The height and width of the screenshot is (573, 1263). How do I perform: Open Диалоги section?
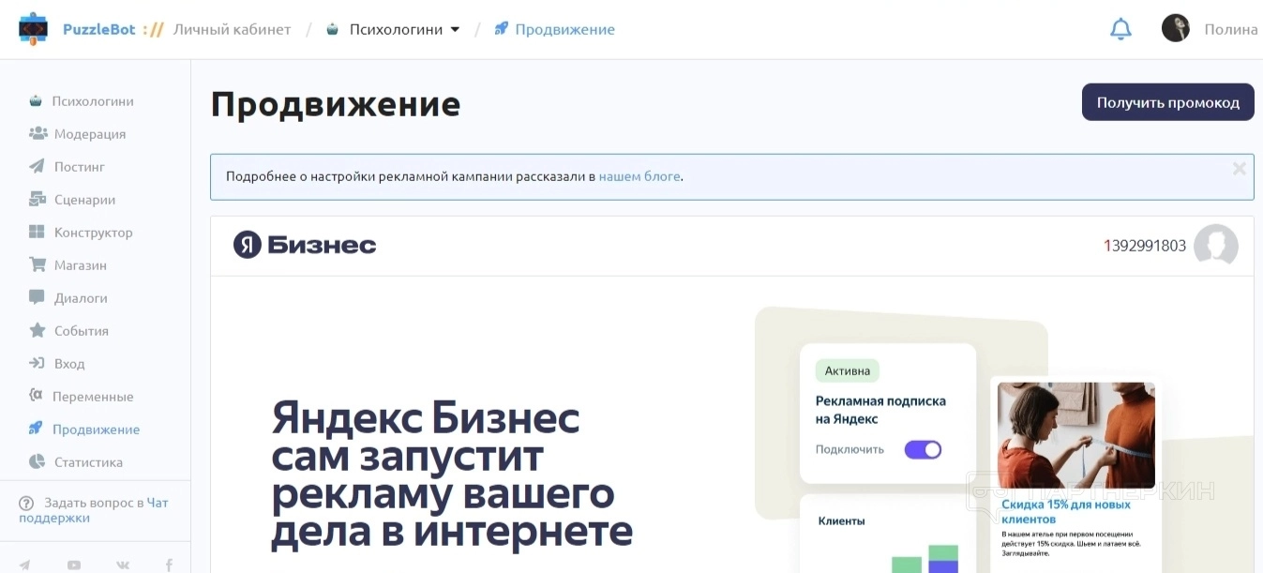[x=81, y=297]
